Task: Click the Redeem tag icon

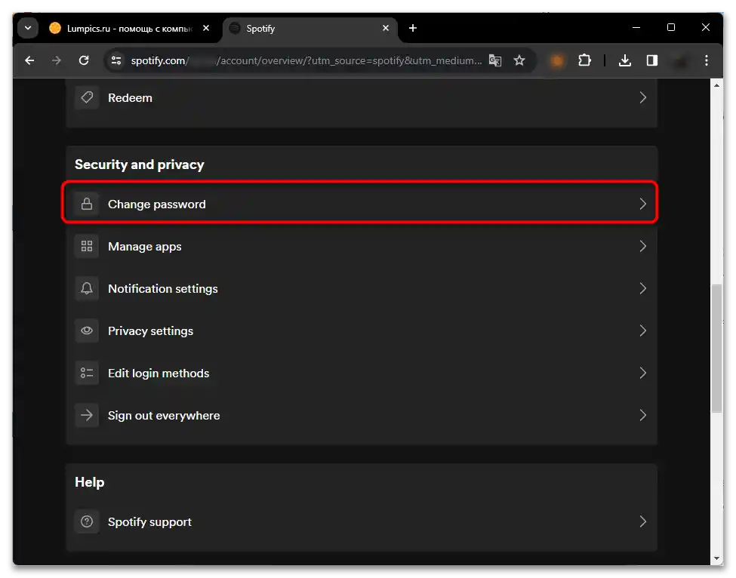Action: [x=87, y=97]
